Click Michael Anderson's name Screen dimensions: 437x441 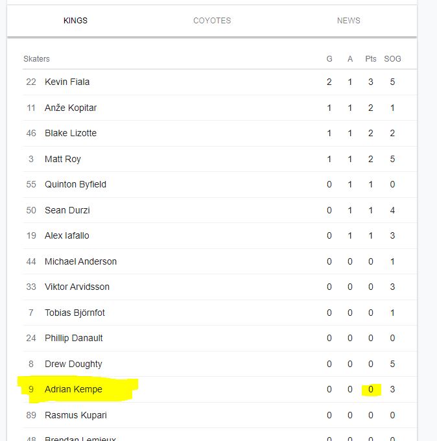point(81,261)
